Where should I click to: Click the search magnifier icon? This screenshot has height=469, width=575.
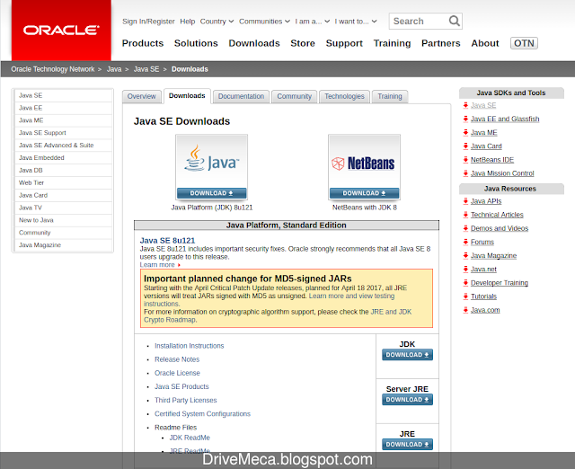454,21
